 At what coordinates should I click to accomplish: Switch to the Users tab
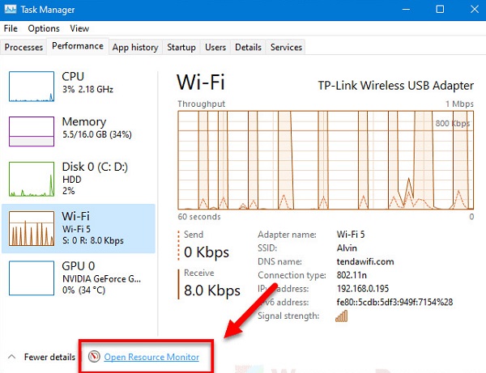215,47
